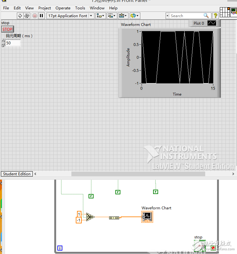Open the Tools menu
237x254 pixels.
[x=80, y=8]
